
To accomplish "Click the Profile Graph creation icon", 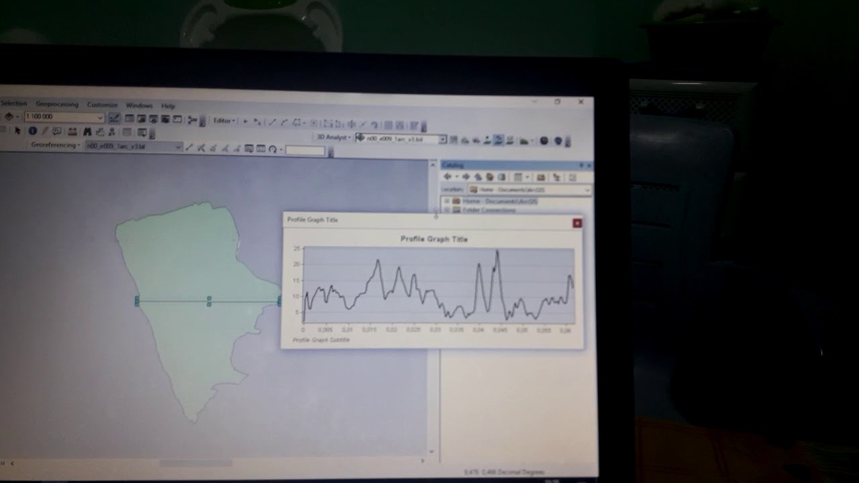I will click(524, 141).
